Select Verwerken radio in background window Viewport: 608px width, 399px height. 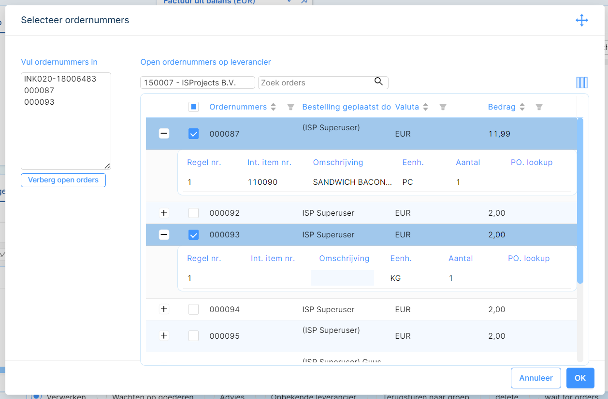coord(35,396)
